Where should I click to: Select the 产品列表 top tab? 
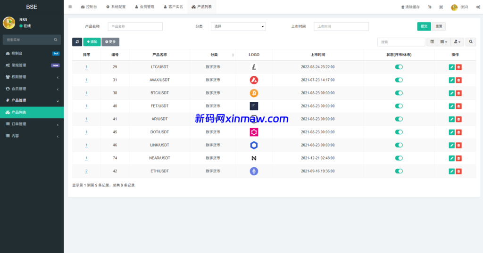(202, 7)
